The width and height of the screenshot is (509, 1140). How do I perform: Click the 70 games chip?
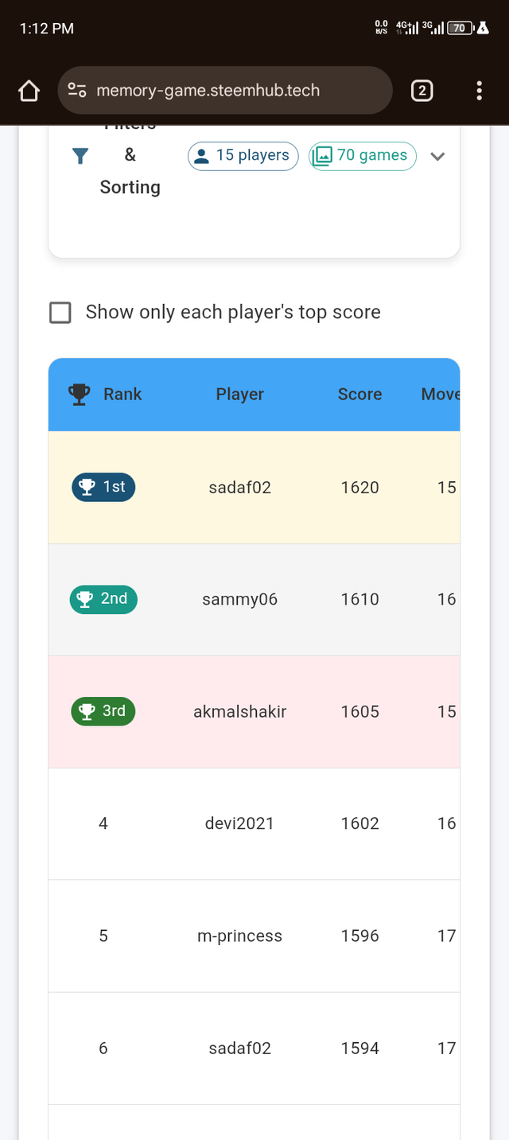[x=363, y=156]
